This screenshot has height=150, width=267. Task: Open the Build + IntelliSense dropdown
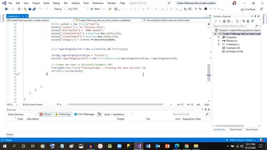coord(118,114)
